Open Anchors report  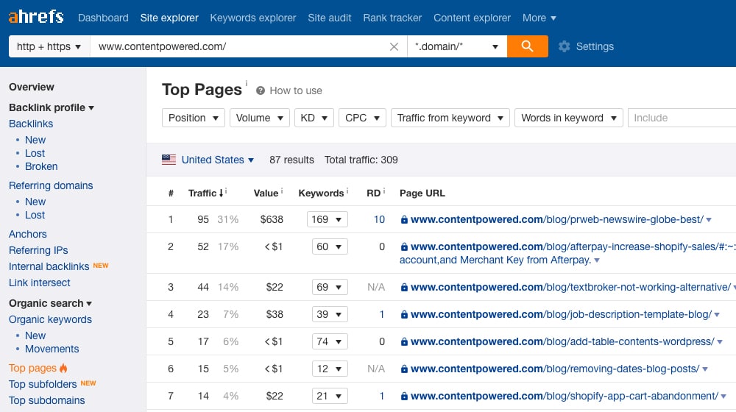coord(28,234)
